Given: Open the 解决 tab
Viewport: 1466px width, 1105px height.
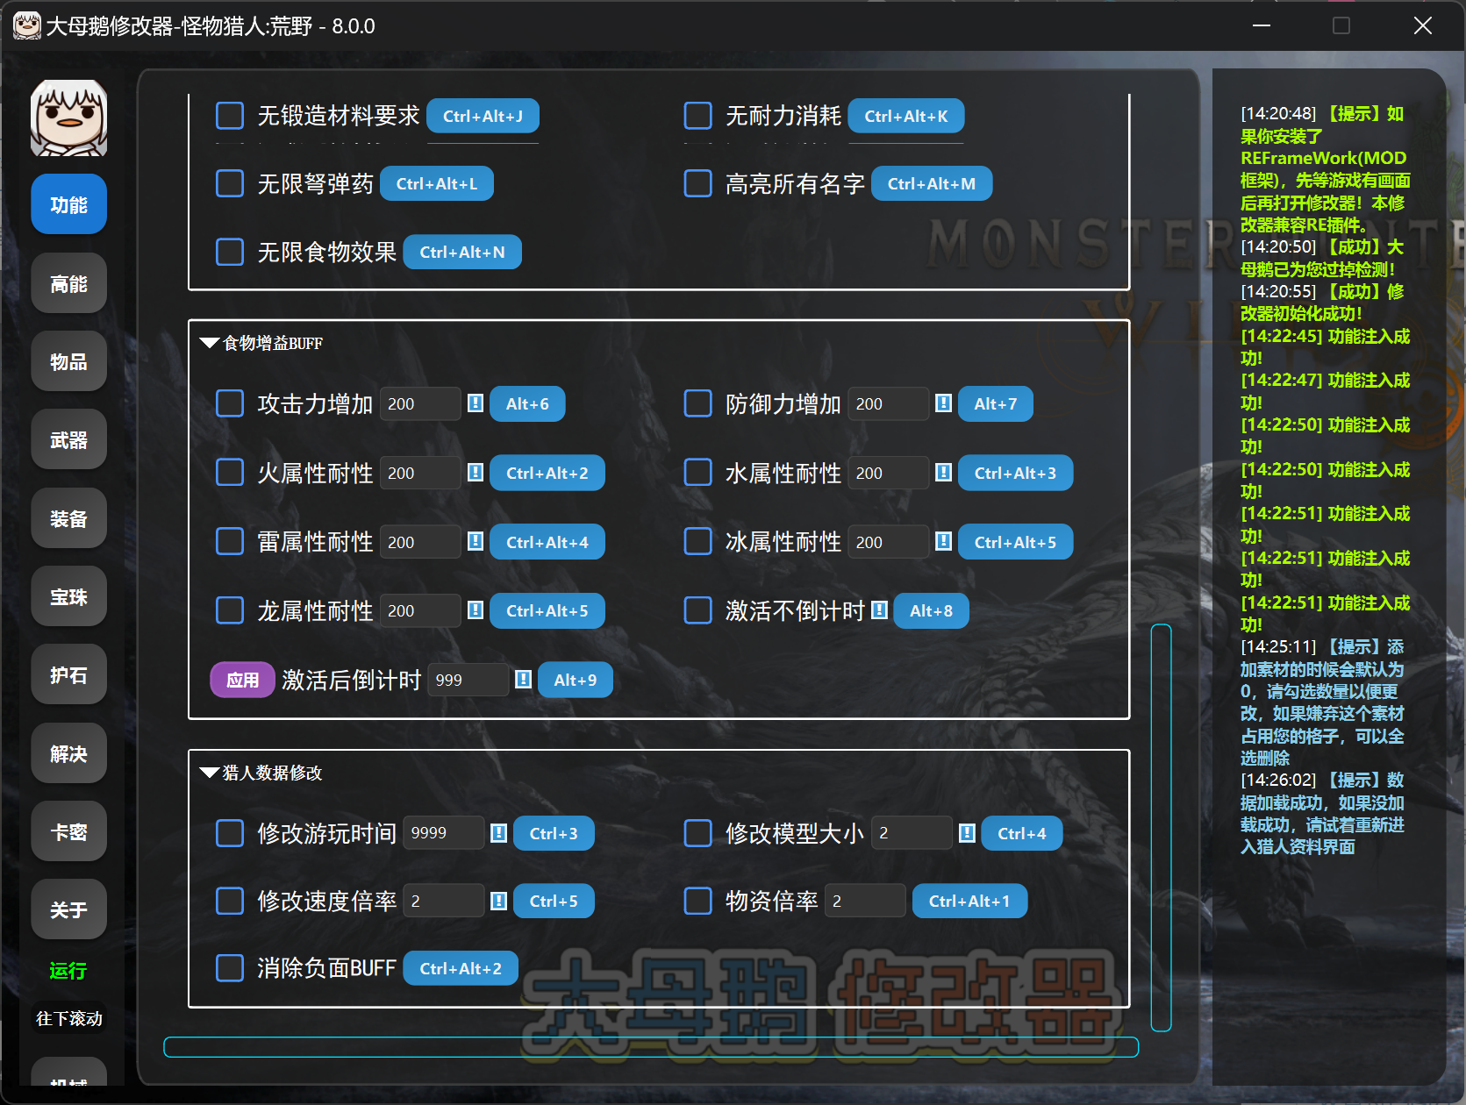Looking at the screenshot, I should tap(68, 753).
